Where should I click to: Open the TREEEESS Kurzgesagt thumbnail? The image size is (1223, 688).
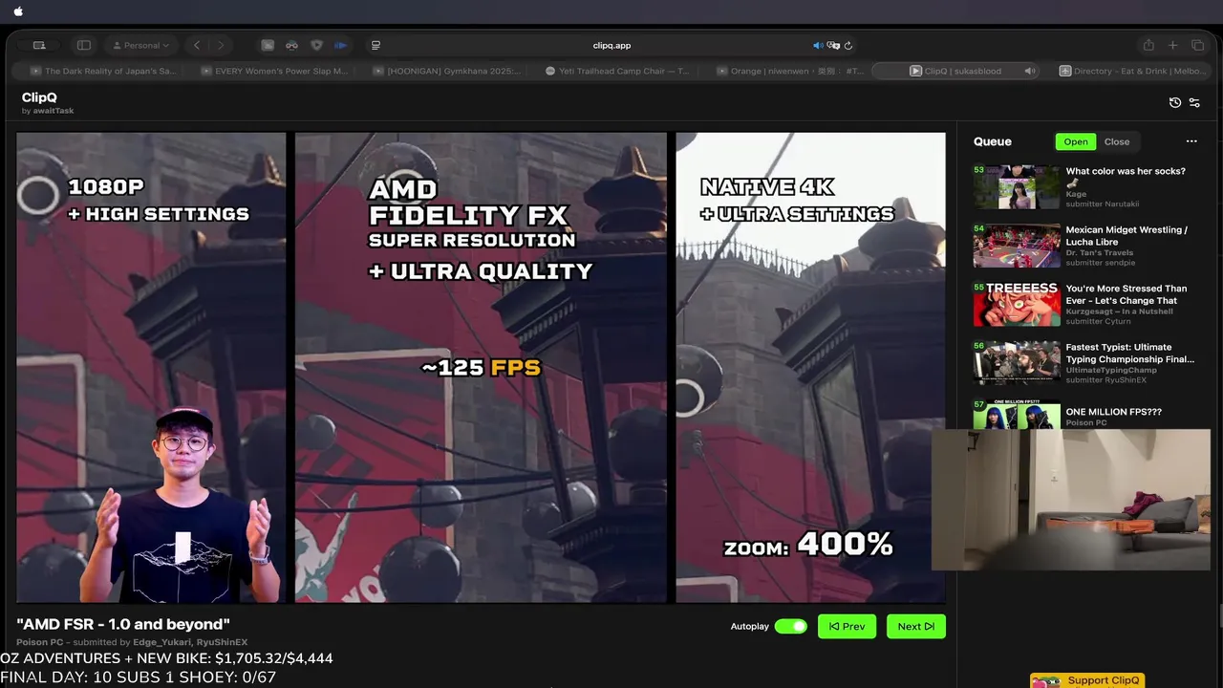click(1017, 304)
